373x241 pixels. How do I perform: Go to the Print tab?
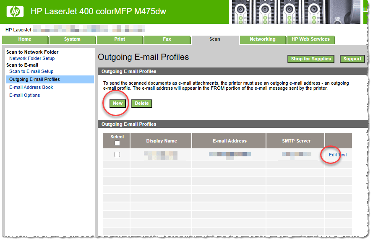(x=120, y=39)
